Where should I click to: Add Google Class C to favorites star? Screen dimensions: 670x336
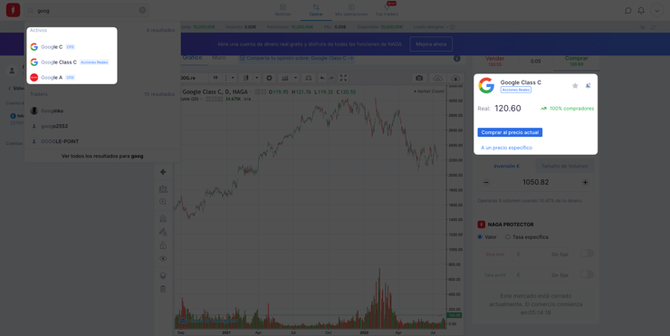[x=575, y=86]
